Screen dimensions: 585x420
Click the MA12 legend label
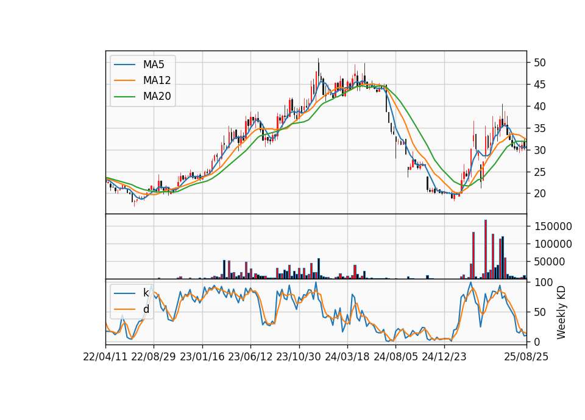(157, 80)
